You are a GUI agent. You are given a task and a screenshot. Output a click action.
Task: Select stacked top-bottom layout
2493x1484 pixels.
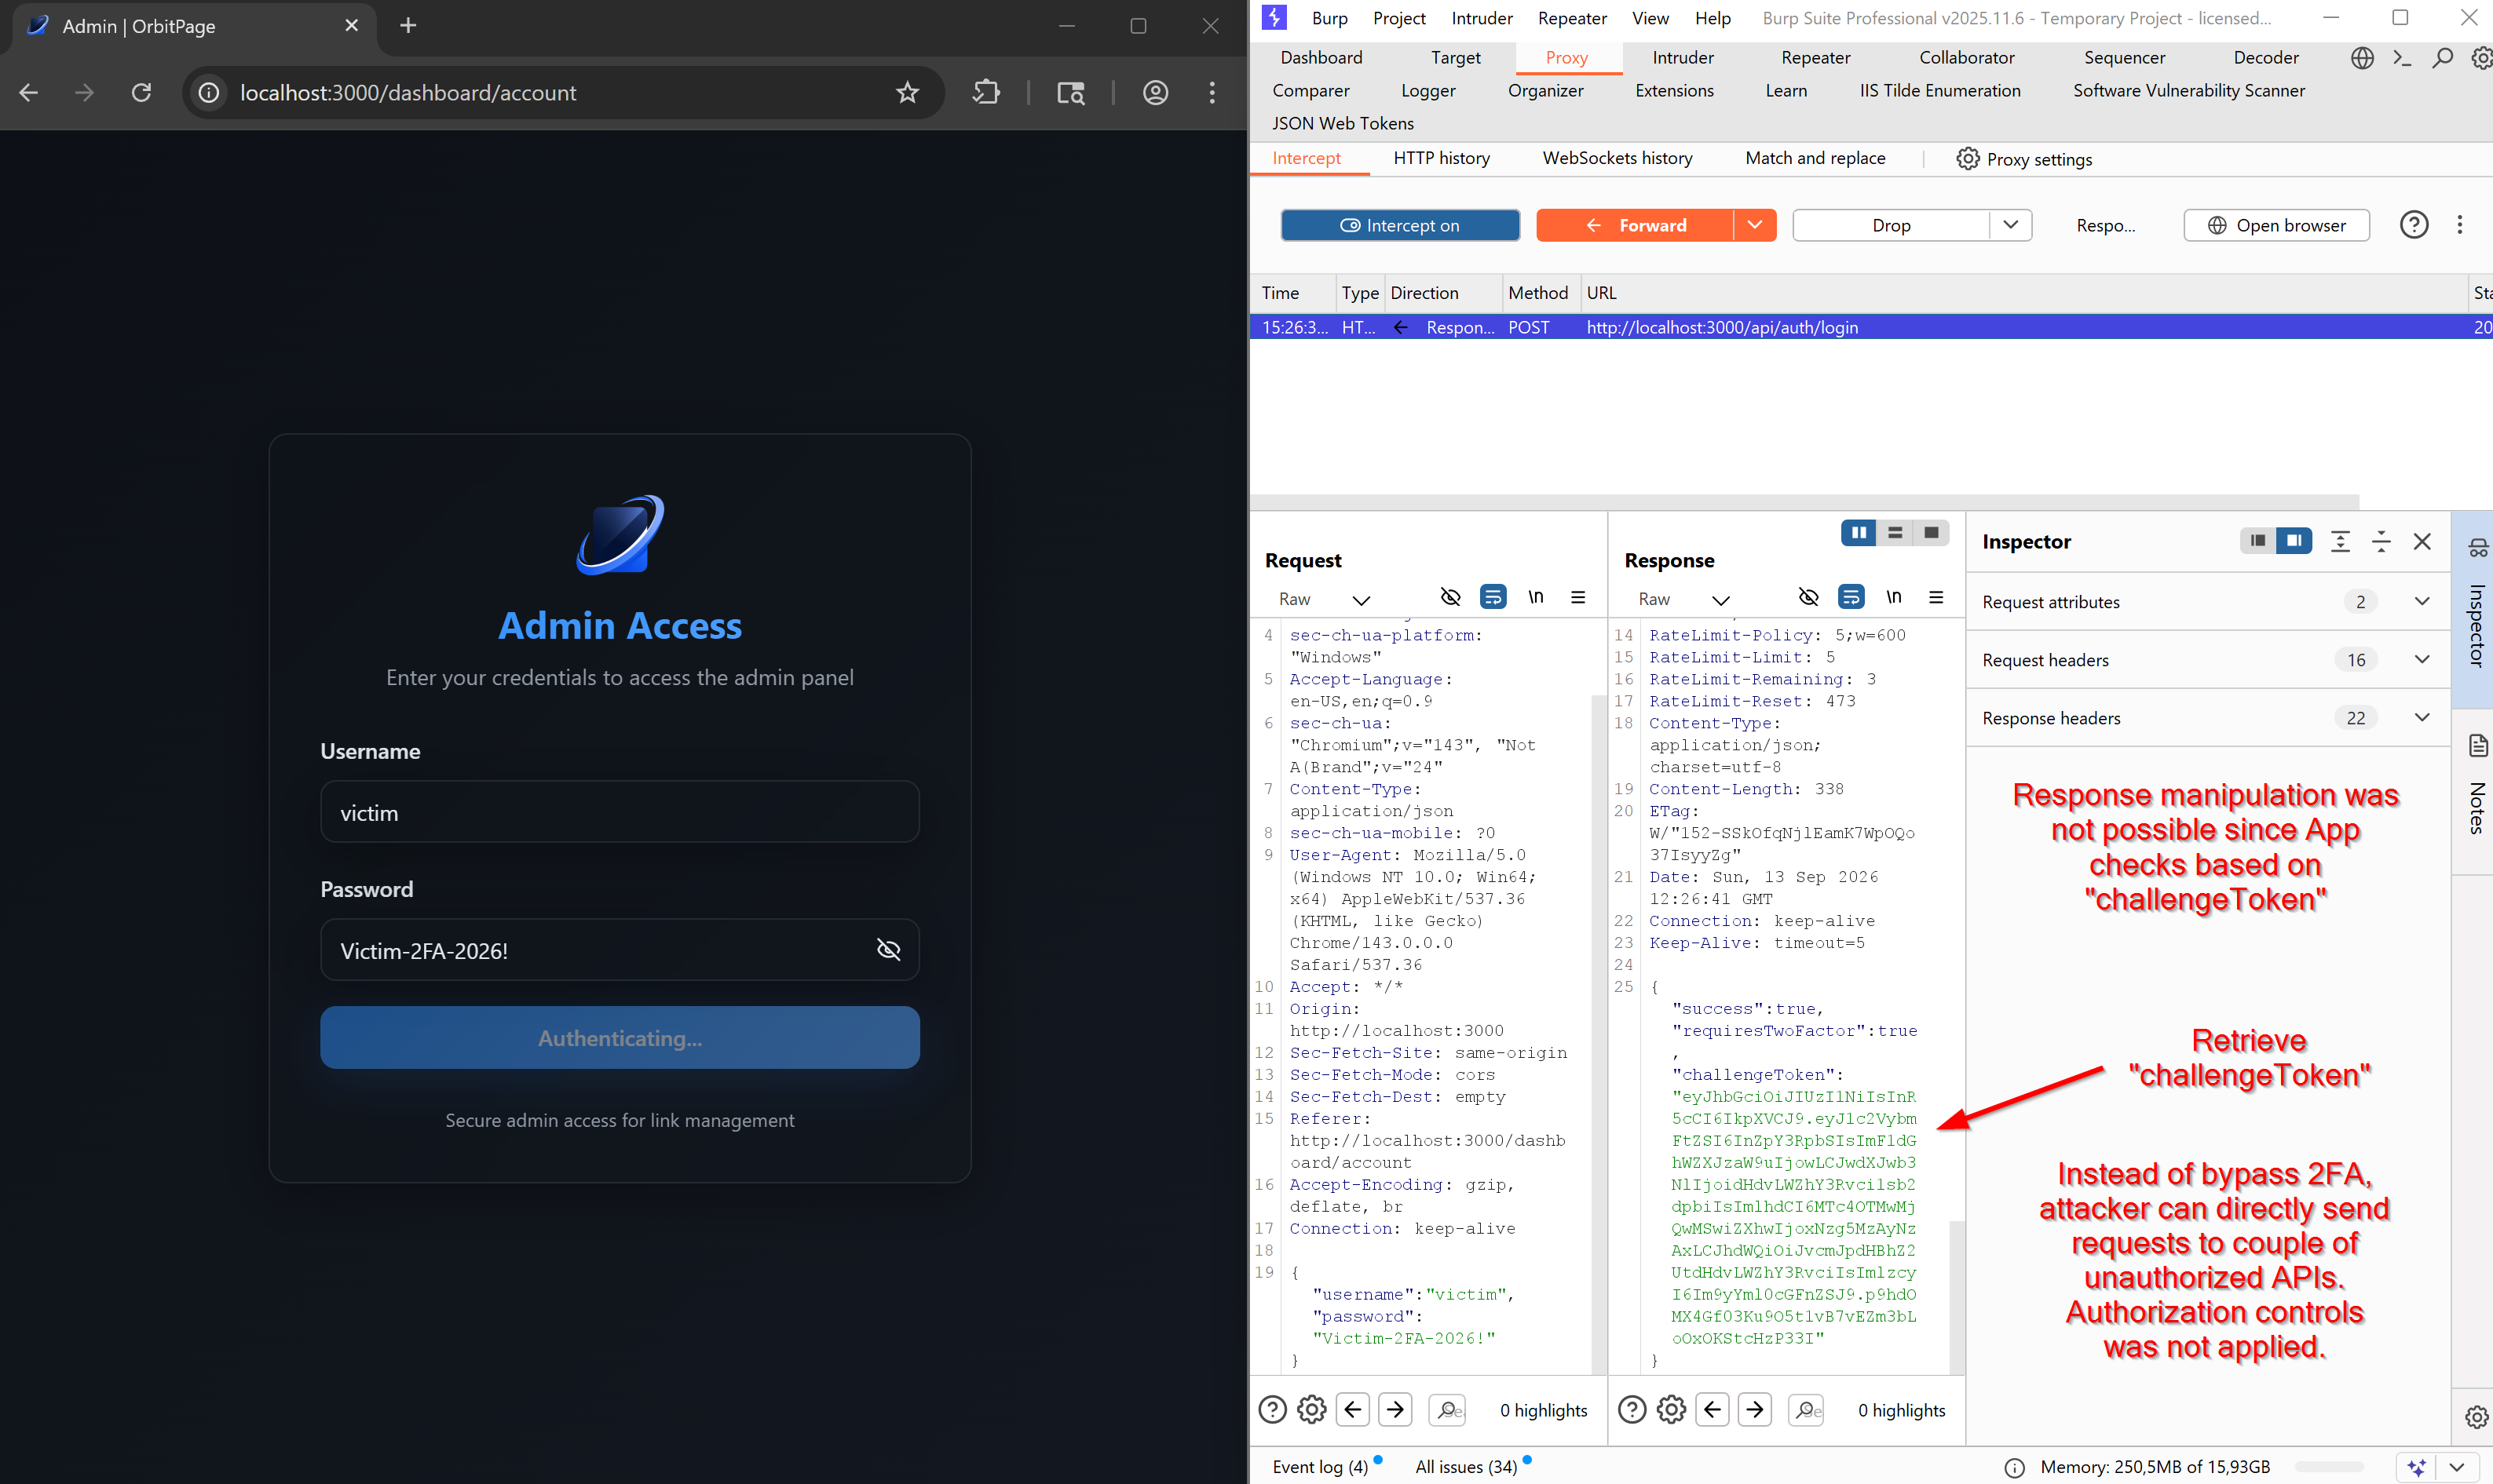[x=1895, y=533]
